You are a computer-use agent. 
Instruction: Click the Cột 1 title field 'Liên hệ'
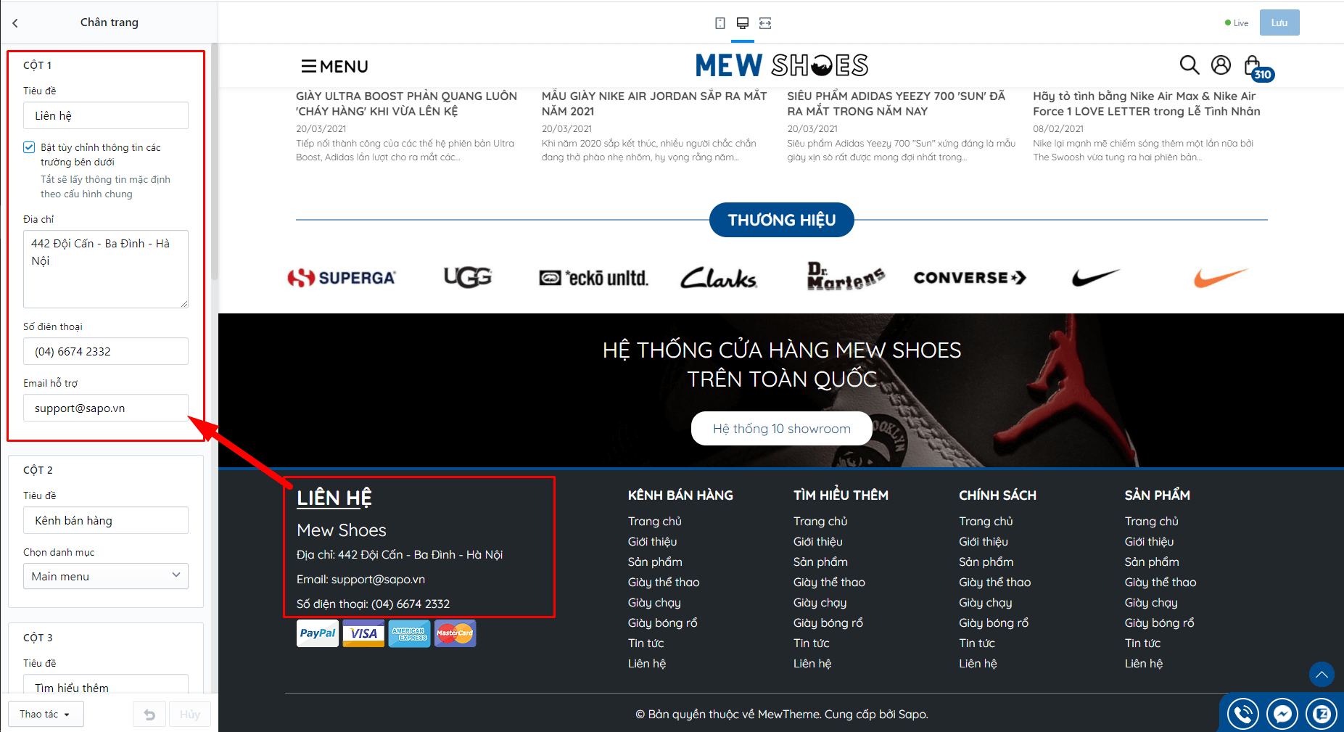click(106, 115)
